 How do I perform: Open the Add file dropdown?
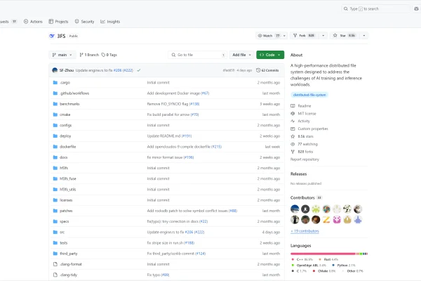pyautogui.click(x=241, y=55)
